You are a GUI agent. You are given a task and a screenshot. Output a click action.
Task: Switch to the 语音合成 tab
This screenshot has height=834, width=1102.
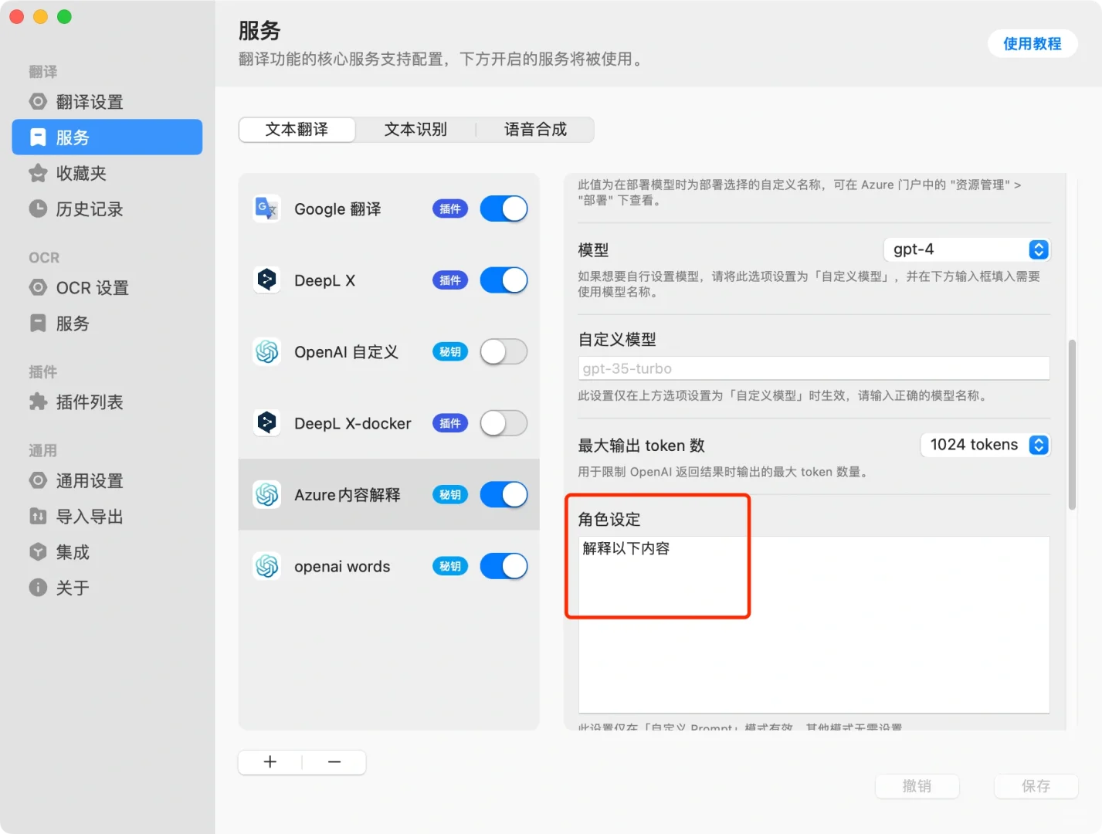pyautogui.click(x=534, y=129)
